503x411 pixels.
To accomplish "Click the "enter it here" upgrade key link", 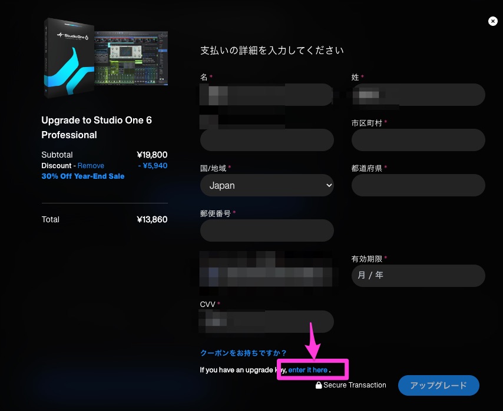I will pyautogui.click(x=307, y=370).
